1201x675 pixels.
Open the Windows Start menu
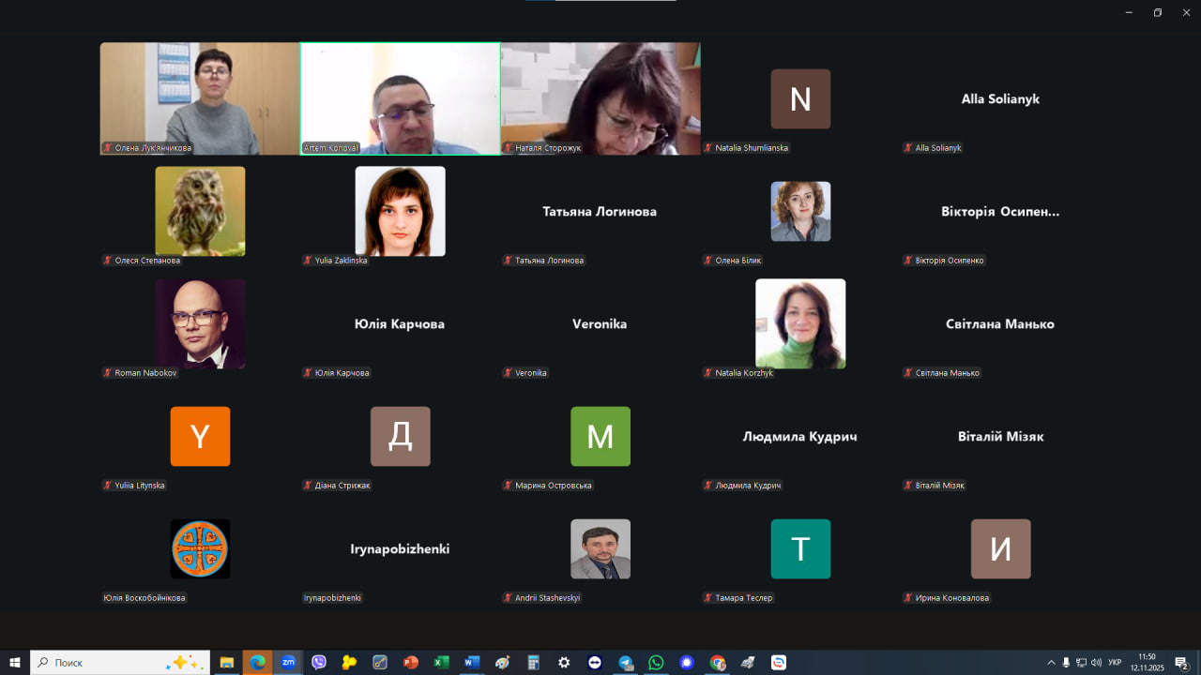[x=15, y=662]
